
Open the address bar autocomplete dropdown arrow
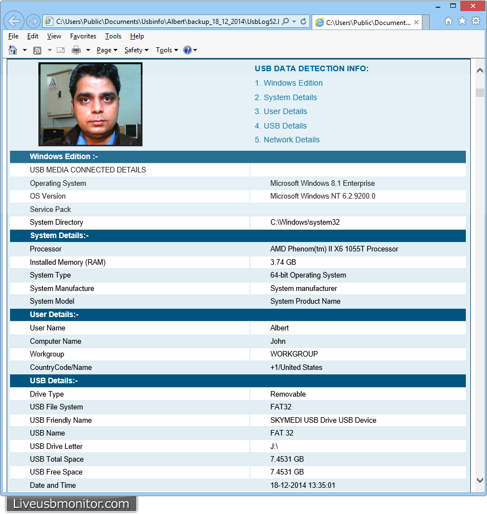click(294, 21)
